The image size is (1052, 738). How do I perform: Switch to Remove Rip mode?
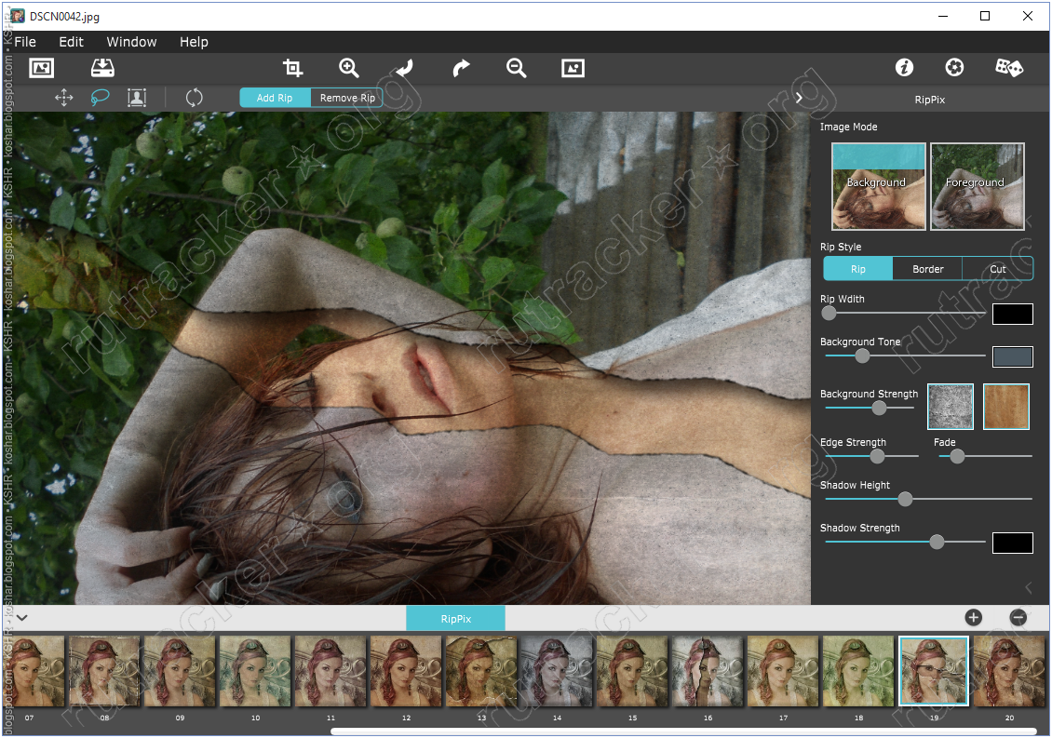[347, 98]
